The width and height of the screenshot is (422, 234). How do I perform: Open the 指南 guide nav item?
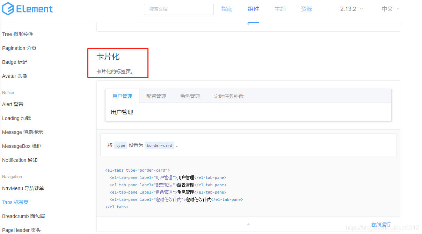click(227, 9)
